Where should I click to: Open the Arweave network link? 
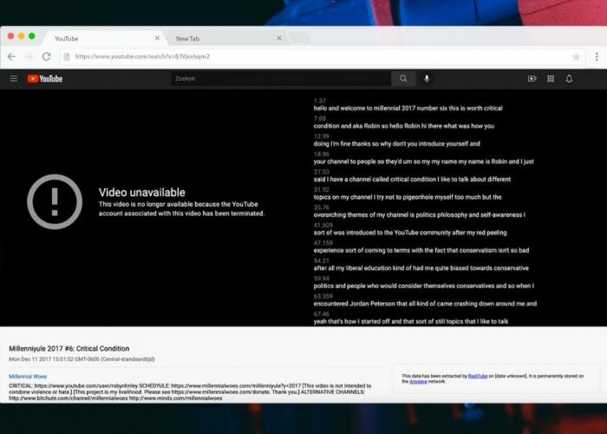[418, 381]
